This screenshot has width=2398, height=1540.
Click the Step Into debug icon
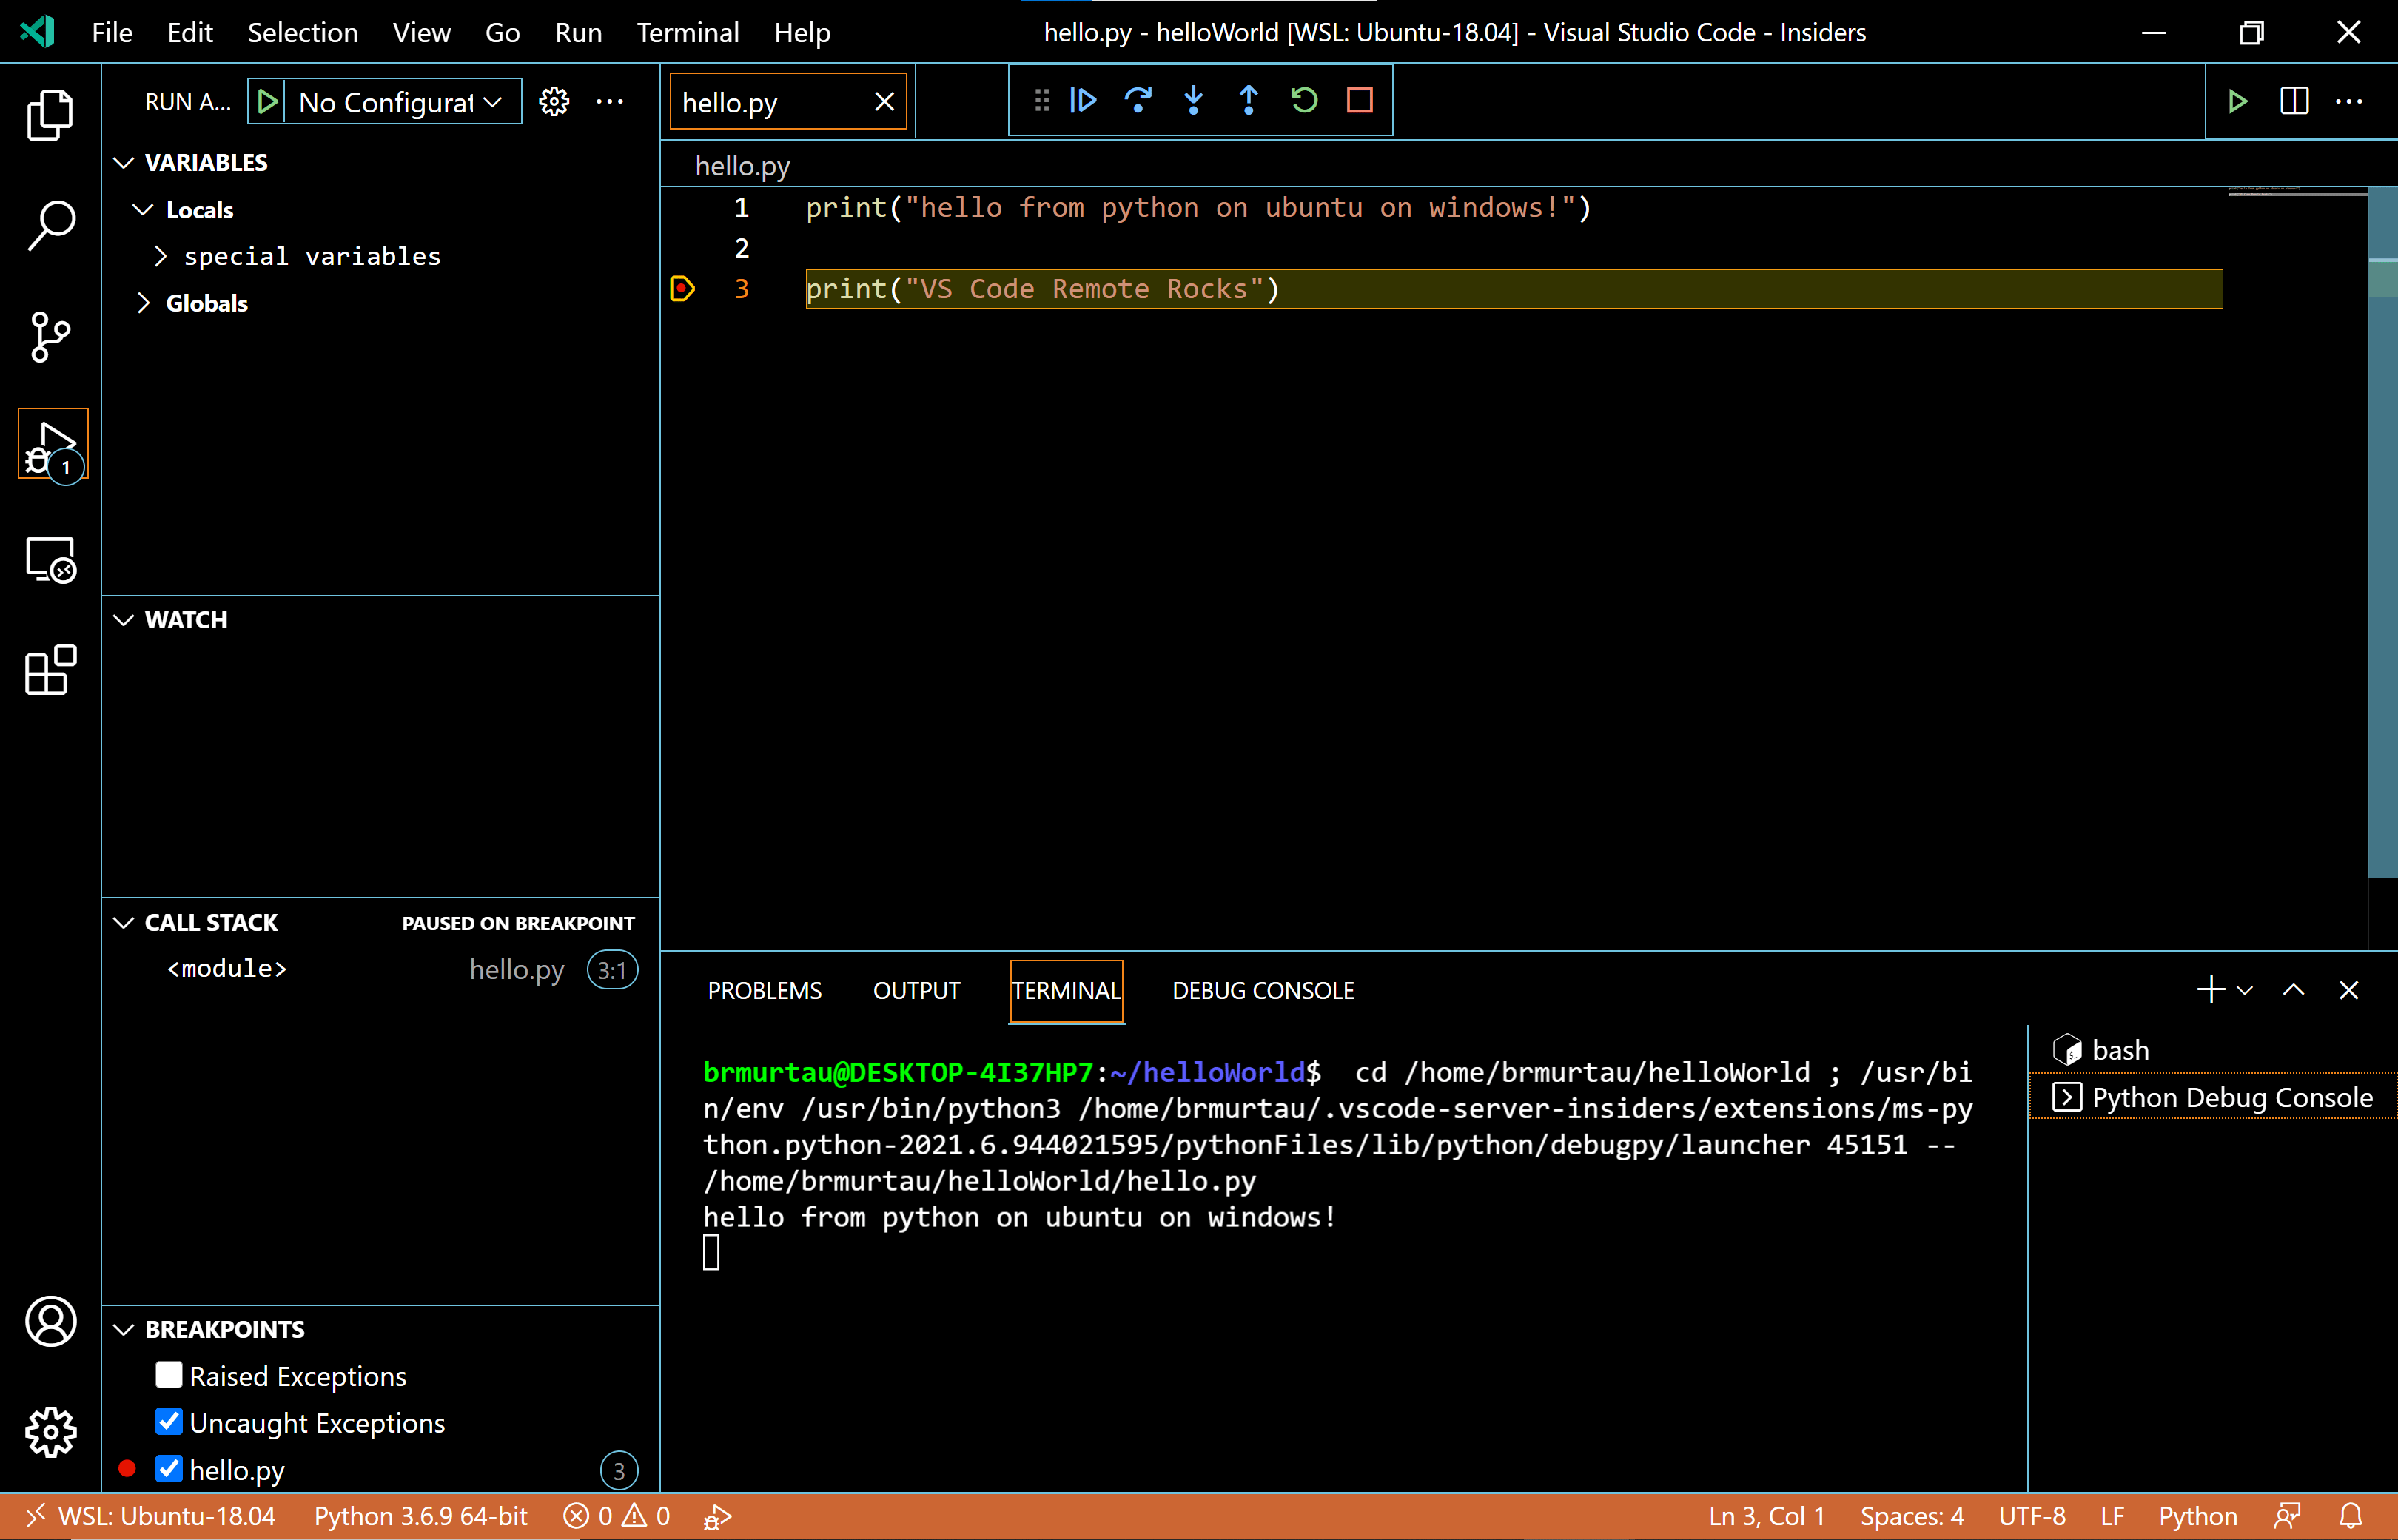(x=1193, y=101)
